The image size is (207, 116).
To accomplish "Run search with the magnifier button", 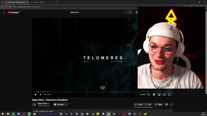I will pyautogui.click(x=130, y=12).
